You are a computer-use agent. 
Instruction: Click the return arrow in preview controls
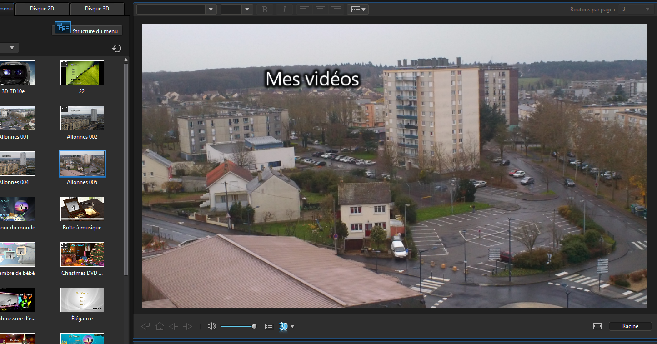click(145, 326)
